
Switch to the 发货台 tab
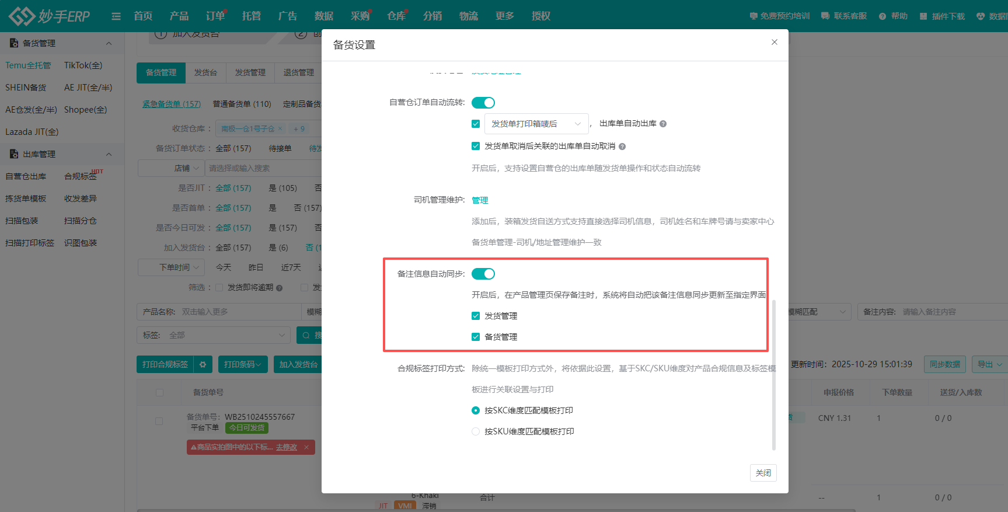point(205,72)
